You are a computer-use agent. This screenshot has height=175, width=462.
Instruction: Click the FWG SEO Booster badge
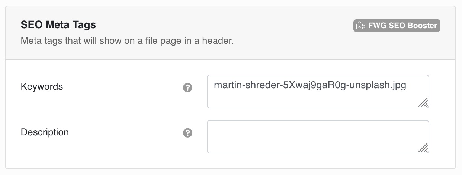[x=397, y=26]
